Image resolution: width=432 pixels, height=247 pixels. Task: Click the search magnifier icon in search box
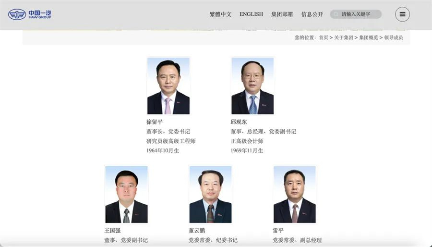(x=336, y=14)
